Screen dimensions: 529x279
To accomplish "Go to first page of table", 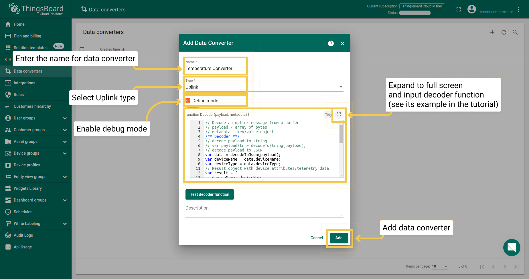I will click(482, 266).
